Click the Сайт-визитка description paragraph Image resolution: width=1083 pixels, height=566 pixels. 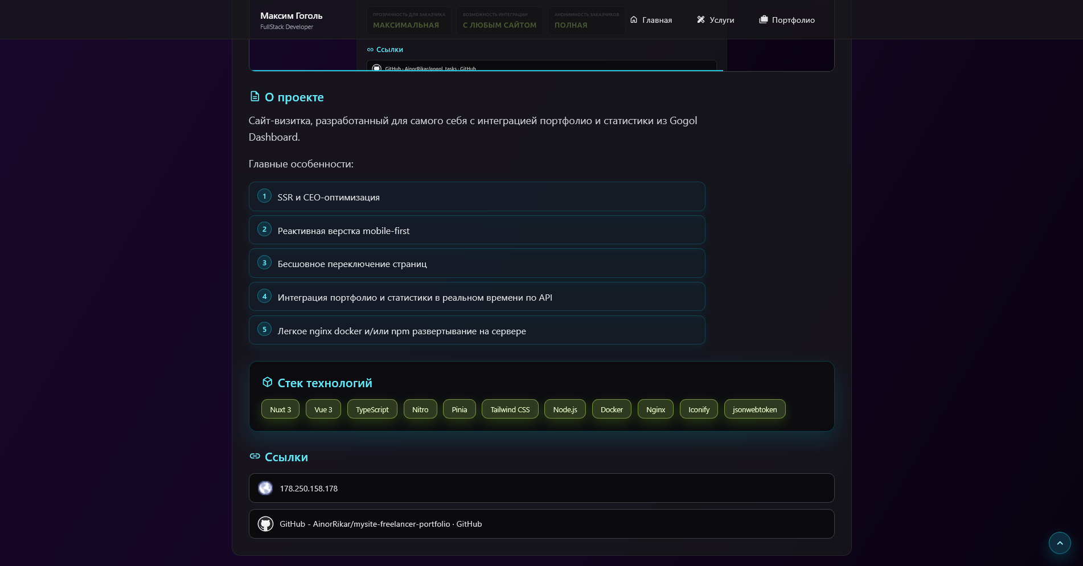click(473, 129)
